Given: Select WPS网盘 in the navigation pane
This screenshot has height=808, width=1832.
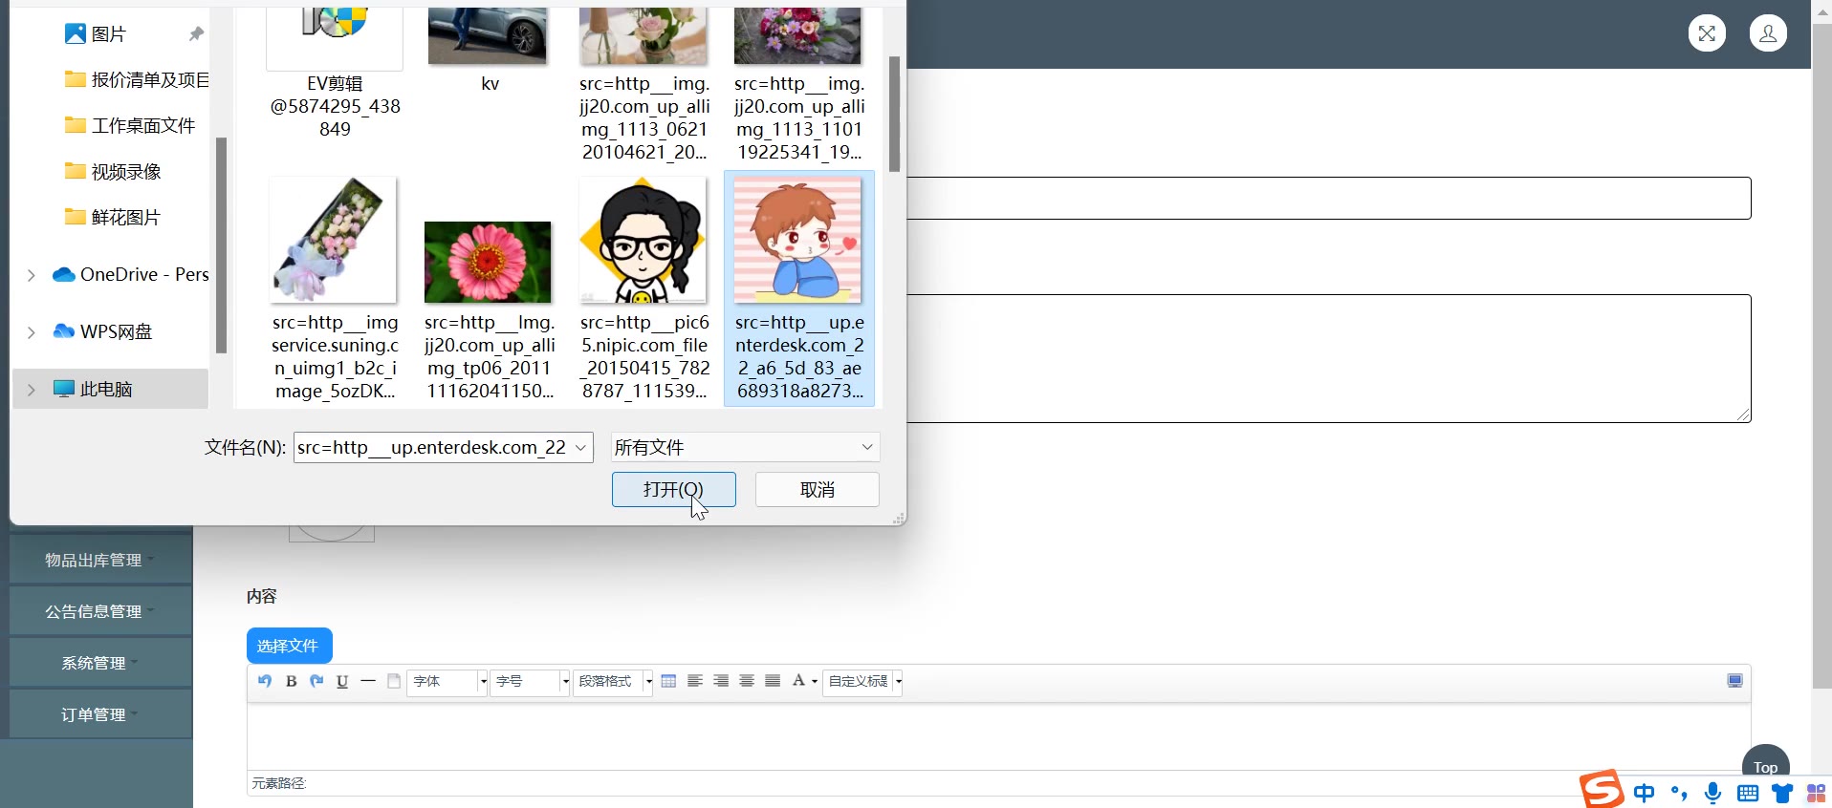Looking at the screenshot, I should 102,332.
